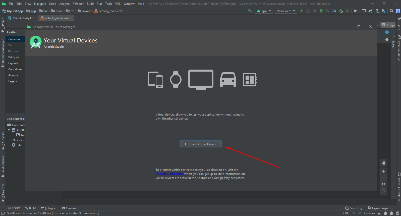The height and width of the screenshot is (216, 401).
Task: Click the green Debug app bug icon
Action: pos(321,11)
